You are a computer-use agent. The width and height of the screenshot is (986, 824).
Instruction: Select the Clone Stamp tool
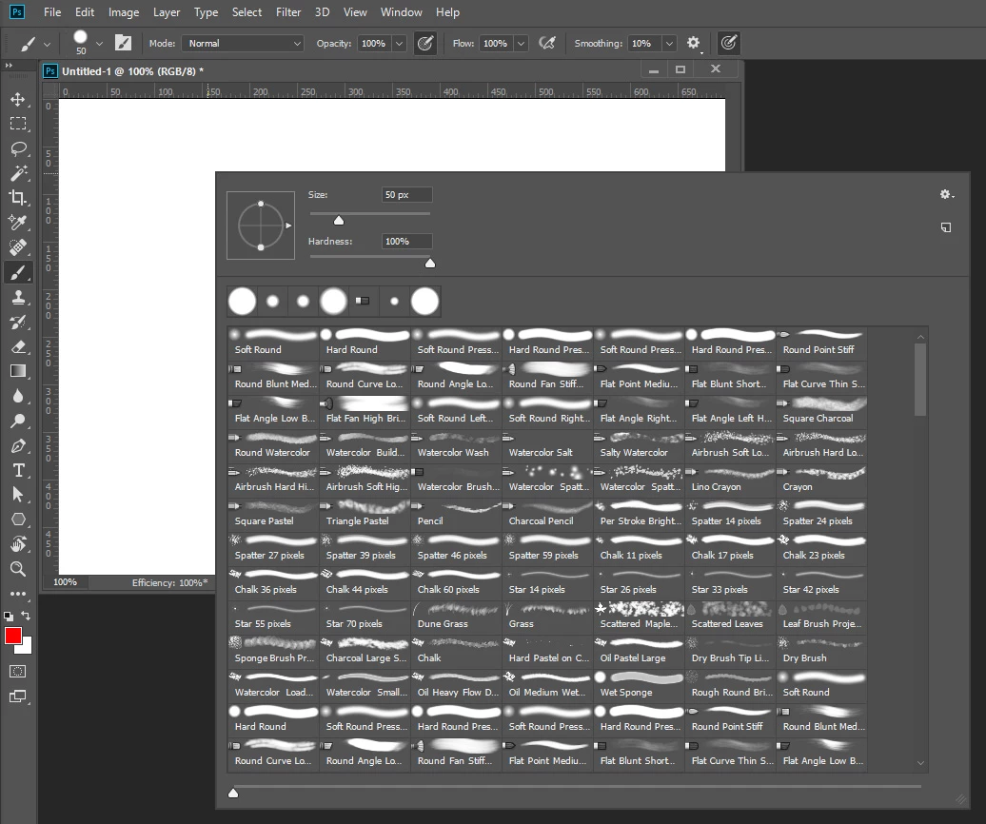[18, 297]
